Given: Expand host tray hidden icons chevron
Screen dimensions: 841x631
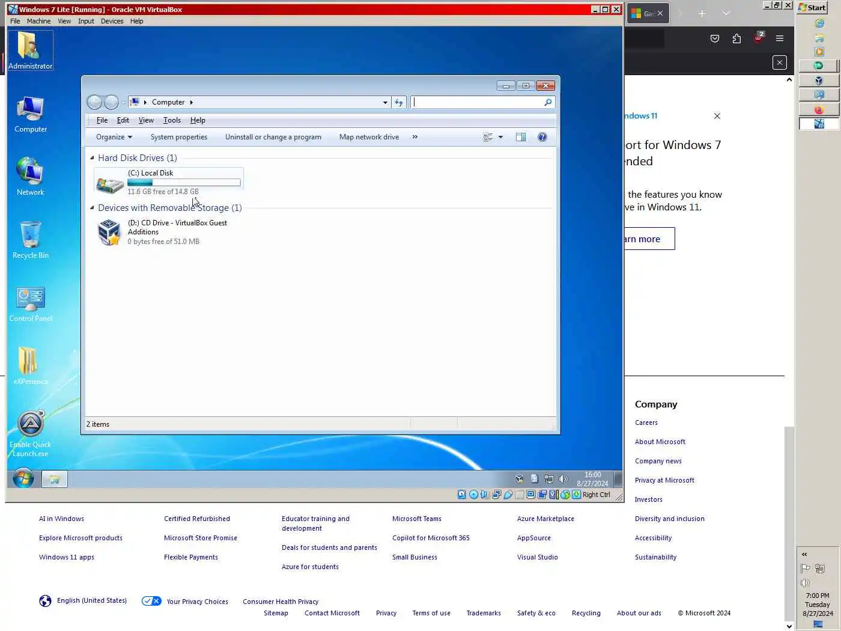Looking at the screenshot, I should 804,554.
